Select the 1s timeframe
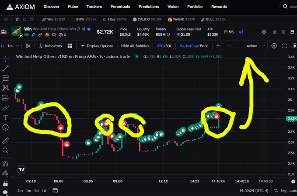297x196 pixels. click(3, 46)
